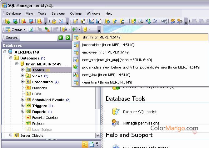Expand the Views (2) node
Screen dimensions: 209x148
point(23,75)
